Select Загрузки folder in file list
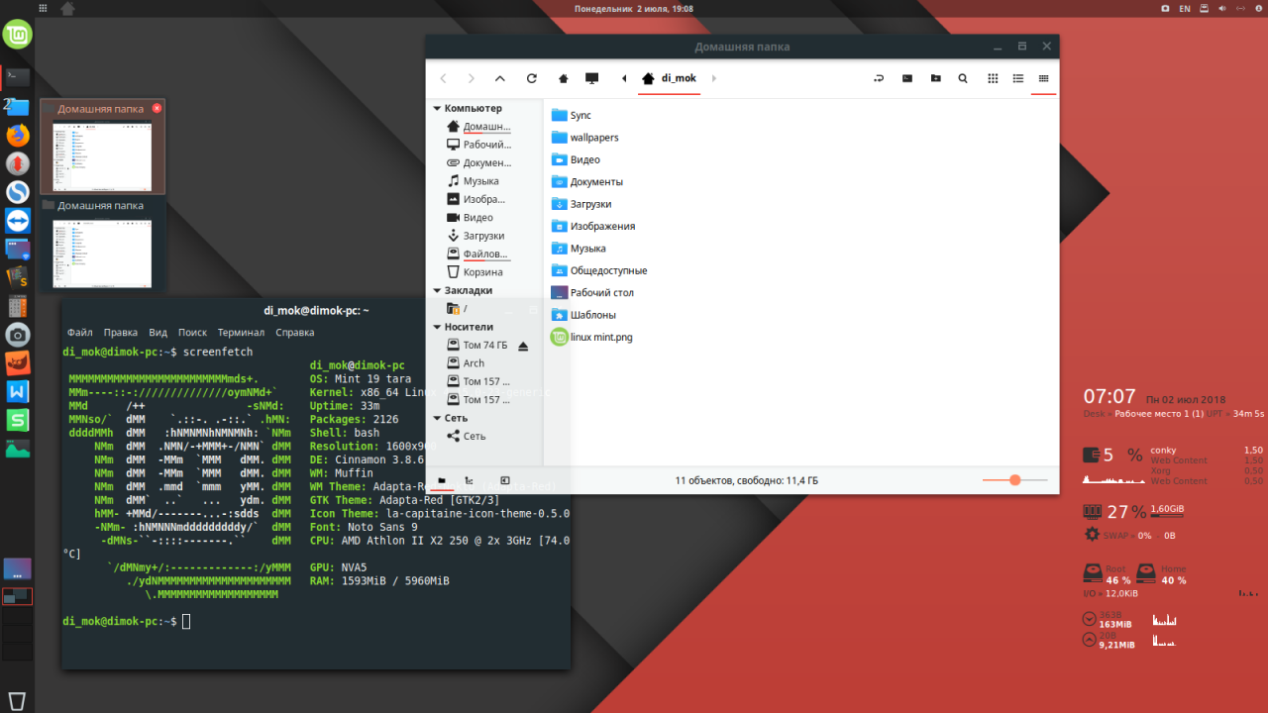This screenshot has height=713, width=1268. [581, 204]
